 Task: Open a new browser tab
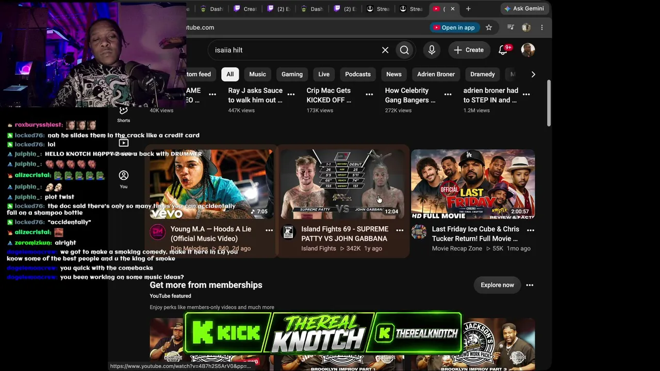pos(468,9)
